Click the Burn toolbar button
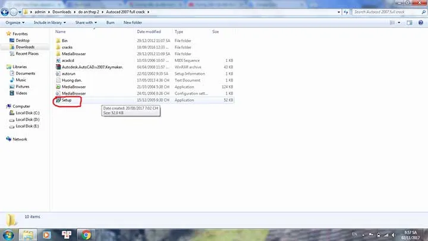The image size is (428, 241). (110, 23)
